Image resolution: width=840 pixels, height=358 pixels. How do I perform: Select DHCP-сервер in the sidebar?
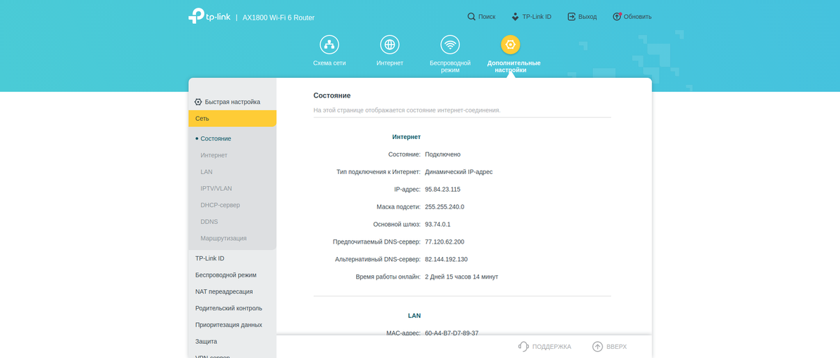tap(220, 205)
